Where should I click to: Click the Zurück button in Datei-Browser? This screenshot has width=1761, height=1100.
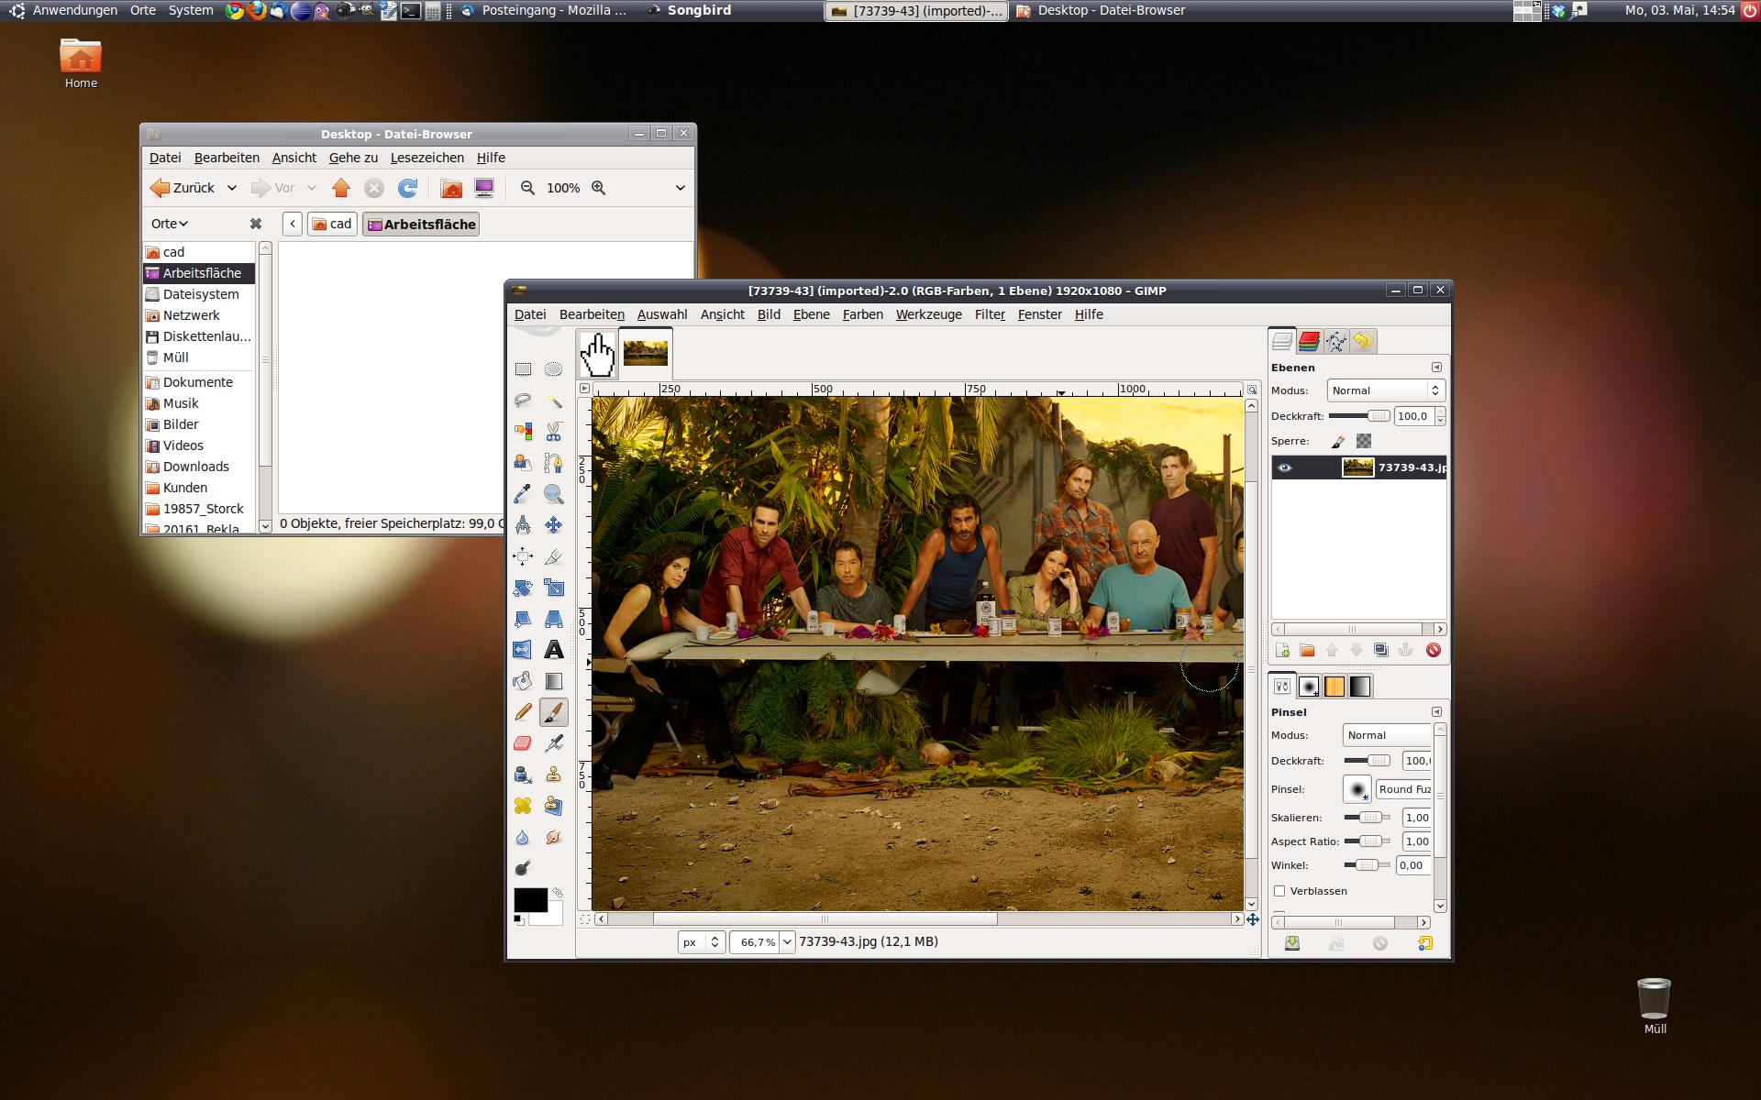pos(183,188)
